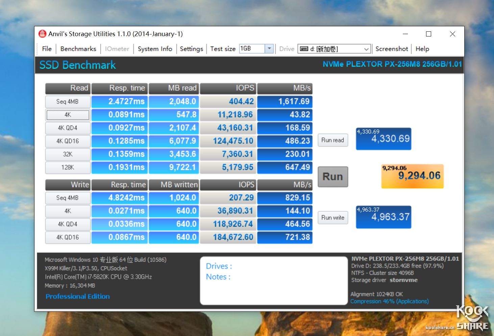The image size is (494, 336).
Task: Click the Anvil's Storage Utilities app icon
Action: click(42, 34)
